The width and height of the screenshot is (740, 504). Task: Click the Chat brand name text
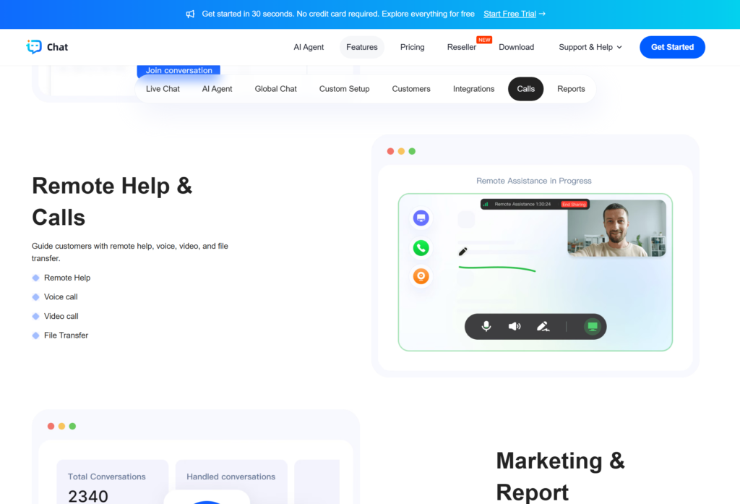coord(58,47)
